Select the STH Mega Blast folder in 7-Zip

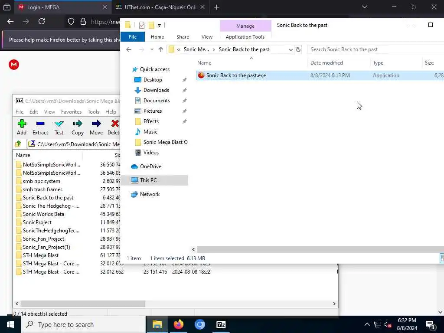40,255
